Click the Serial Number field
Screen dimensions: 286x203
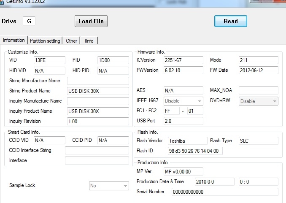pos(225,192)
